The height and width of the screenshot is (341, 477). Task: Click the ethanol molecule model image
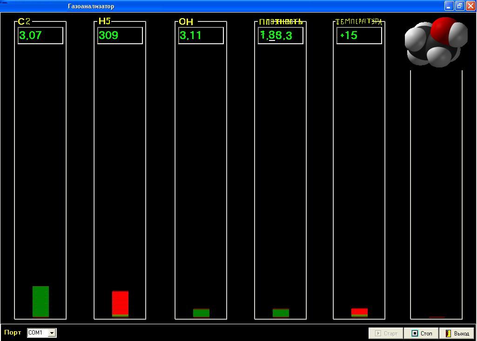click(436, 42)
